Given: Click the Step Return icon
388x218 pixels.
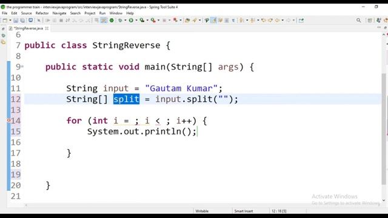Looking at the screenshot, I should 87,20.
